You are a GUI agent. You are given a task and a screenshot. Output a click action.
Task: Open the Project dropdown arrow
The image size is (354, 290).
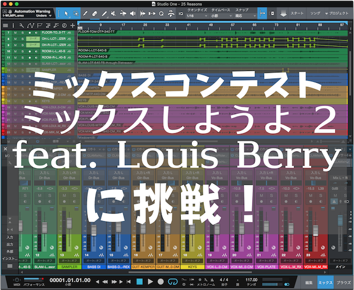[x=326, y=14]
